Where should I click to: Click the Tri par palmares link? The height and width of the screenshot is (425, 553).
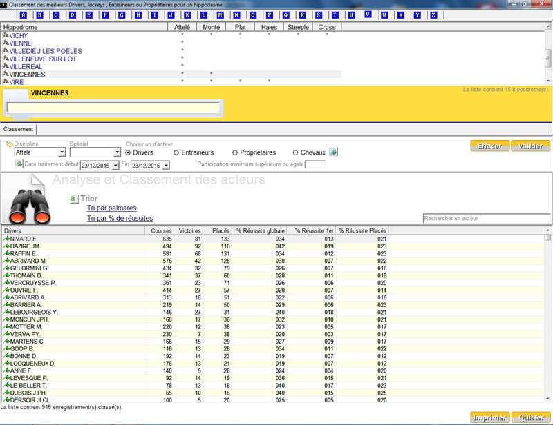click(111, 208)
